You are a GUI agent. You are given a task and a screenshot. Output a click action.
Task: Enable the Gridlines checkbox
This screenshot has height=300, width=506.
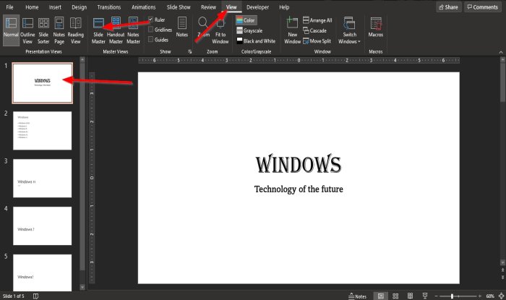tap(150, 30)
